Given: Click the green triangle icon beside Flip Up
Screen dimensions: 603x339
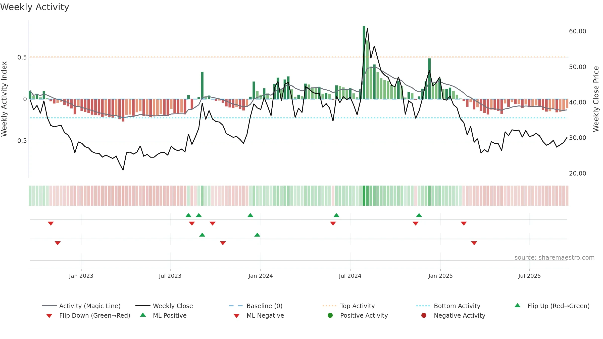Looking at the screenshot, I should tap(518, 305).
